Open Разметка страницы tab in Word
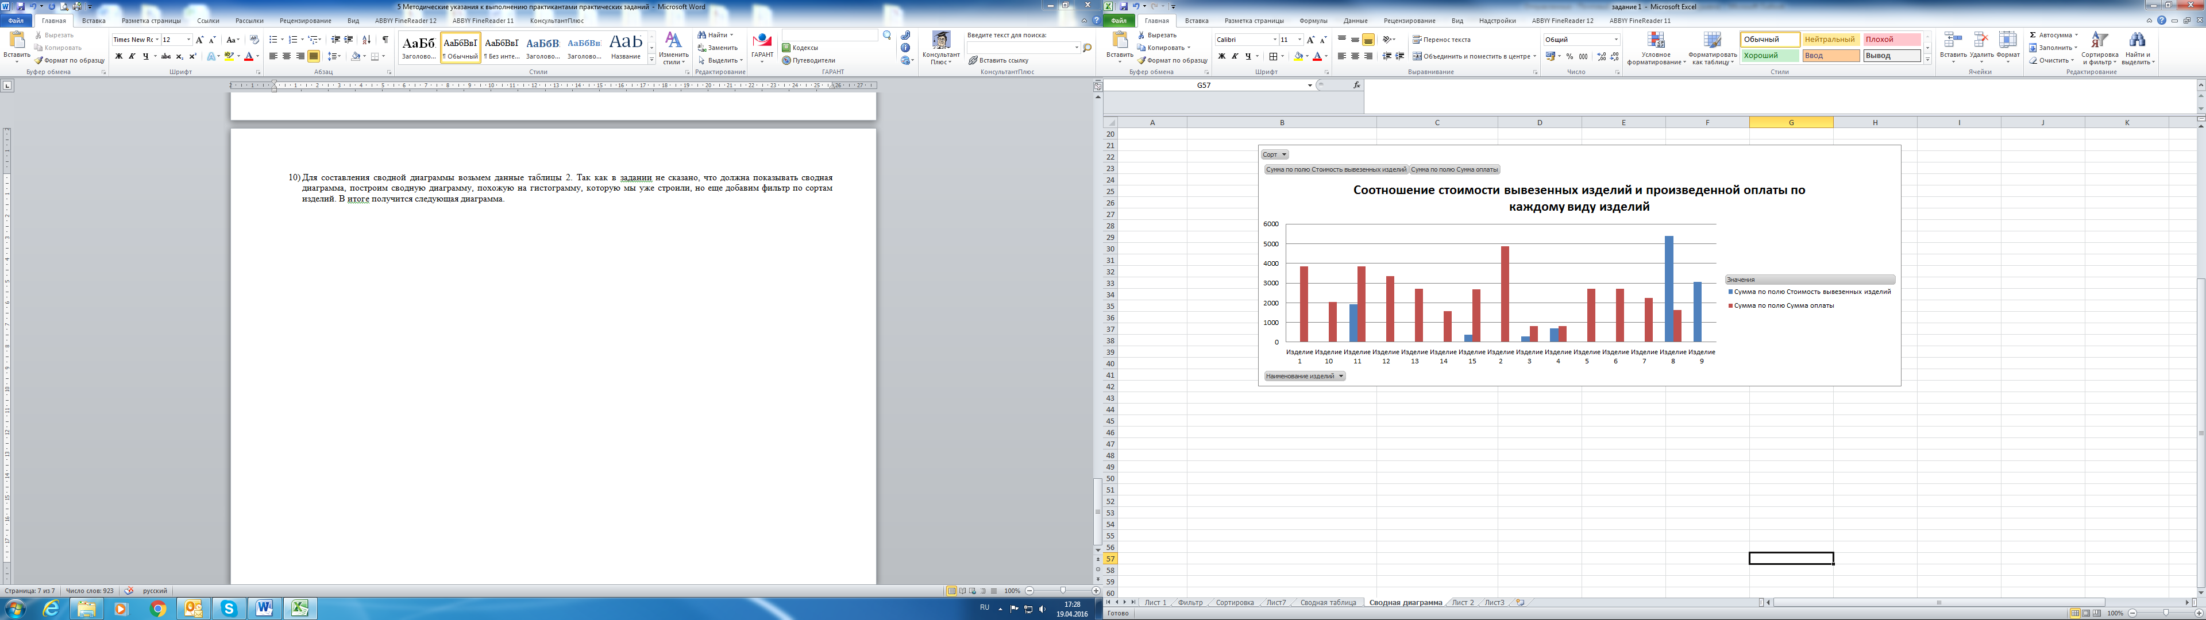The height and width of the screenshot is (620, 2206). [x=152, y=21]
